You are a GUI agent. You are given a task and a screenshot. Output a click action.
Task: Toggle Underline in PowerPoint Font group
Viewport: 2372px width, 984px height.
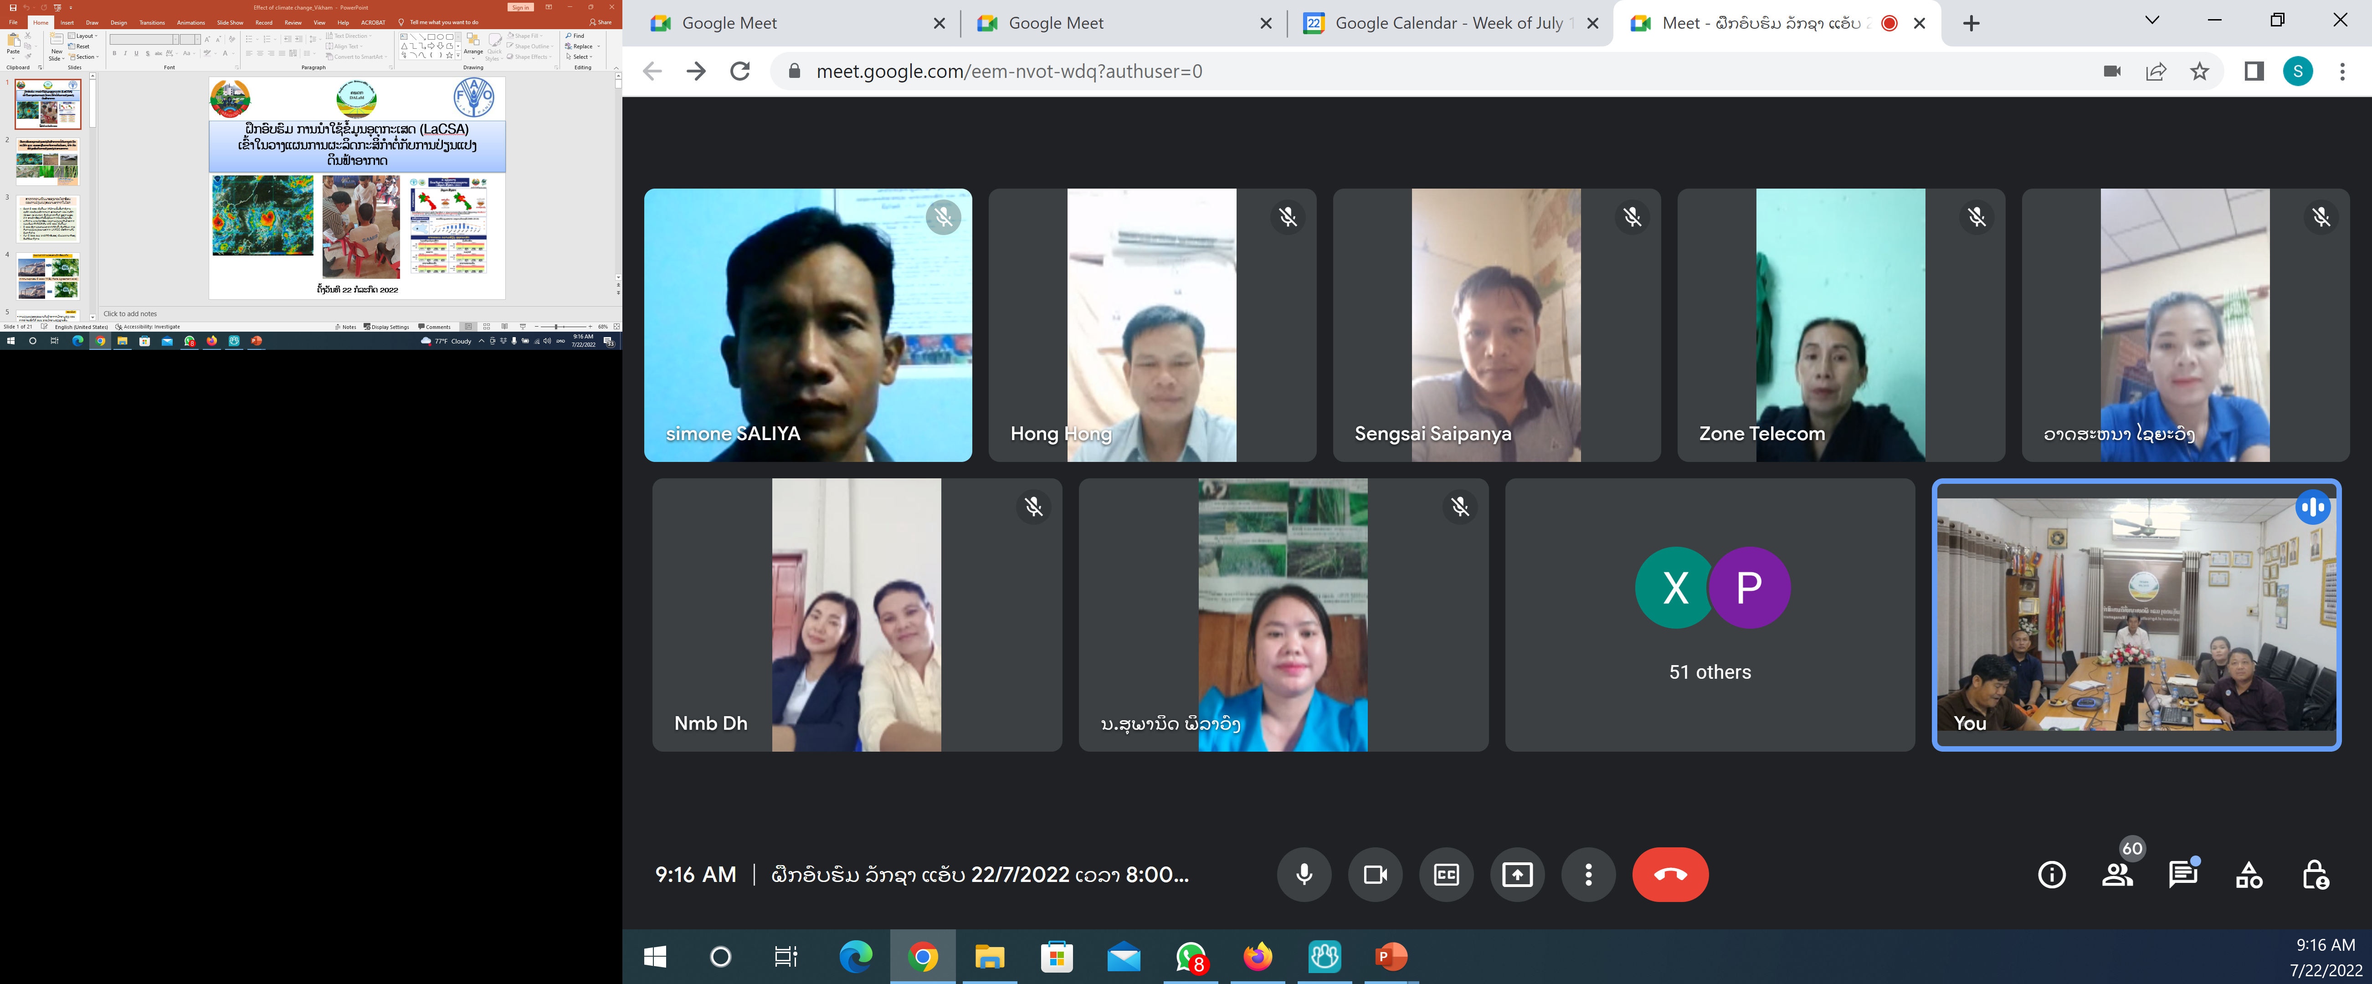[x=136, y=53]
